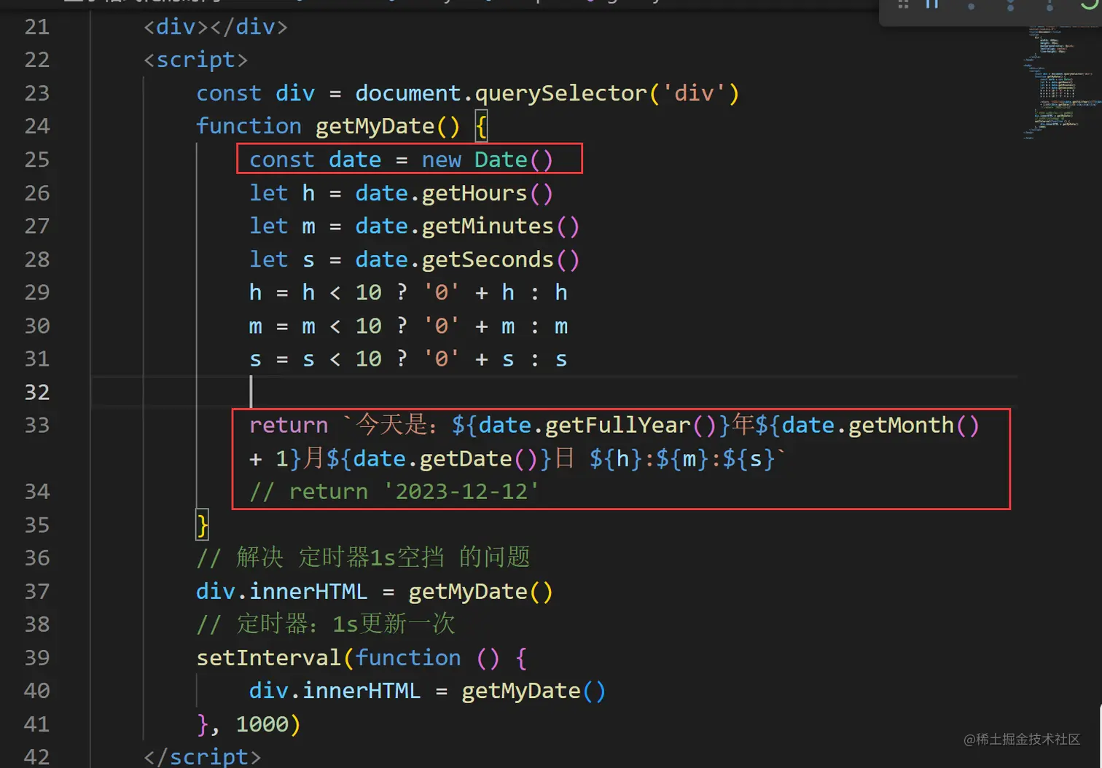Image resolution: width=1102 pixels, height=768 pixels.
Task: Click the debug Step Out icon
Action: [1050, 5]
